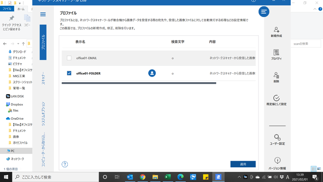Viewport: 323px width, 182px height.
Task: Select the office01-FOLDER profile name
Action: tap(88, 73)
